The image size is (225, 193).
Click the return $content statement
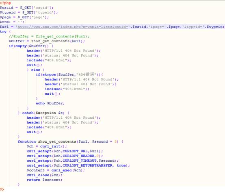coord(45,180)
